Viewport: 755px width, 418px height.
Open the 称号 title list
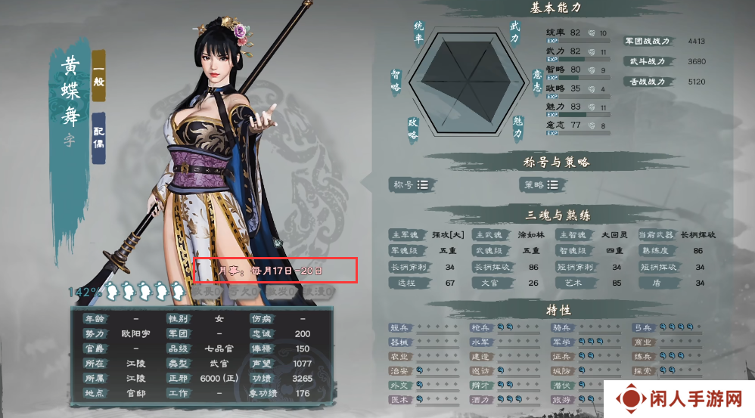point(412,184)
